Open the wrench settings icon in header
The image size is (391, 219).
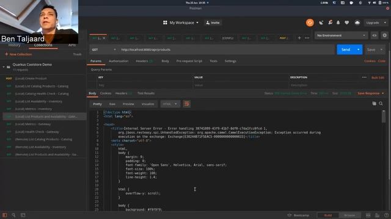tap(330, 23)
